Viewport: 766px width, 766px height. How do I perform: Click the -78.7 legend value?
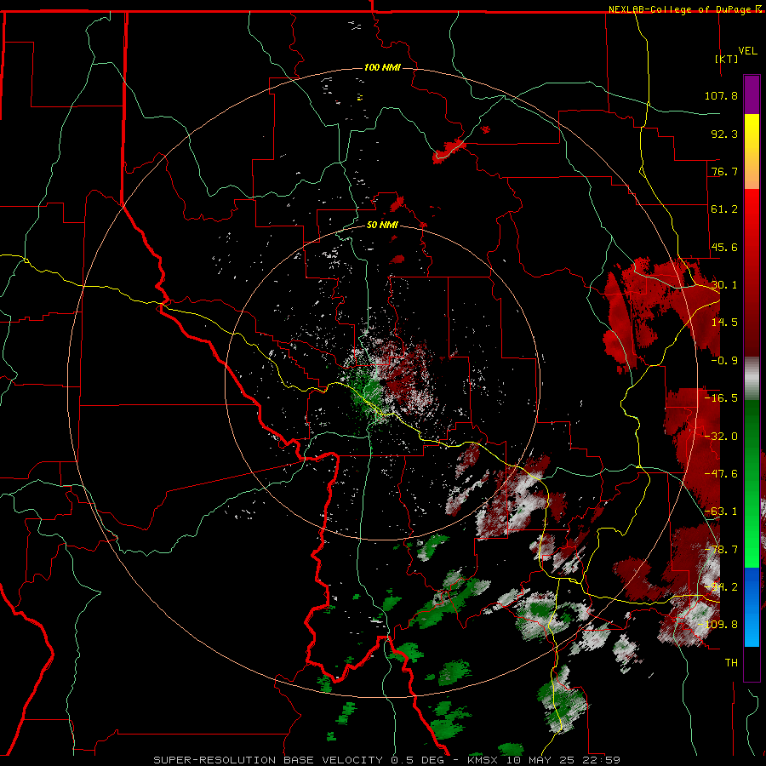(x=721, y=550)
